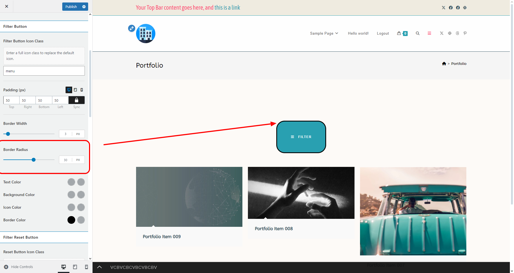Viewport: 514px width, 273px height.
Task: Click the X (Twitter) icon in the header menu
Action: [x=442, y=33]
